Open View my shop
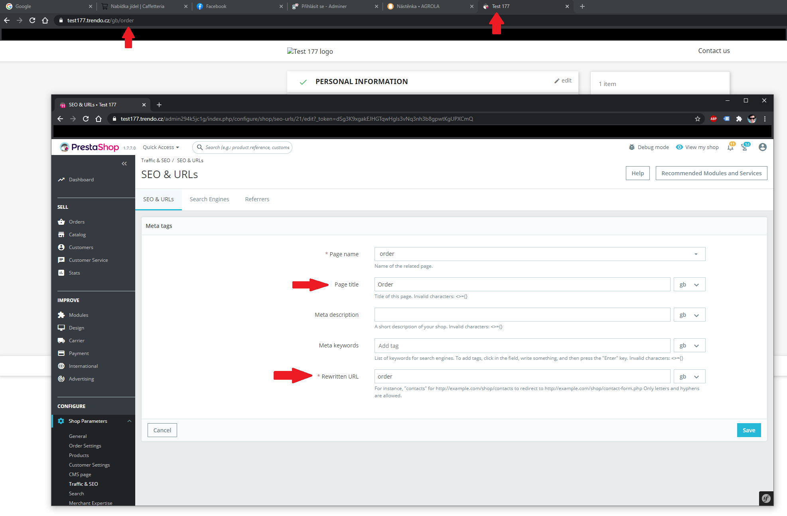The height and width of the screenshot is (516, 787). point(697,147)
